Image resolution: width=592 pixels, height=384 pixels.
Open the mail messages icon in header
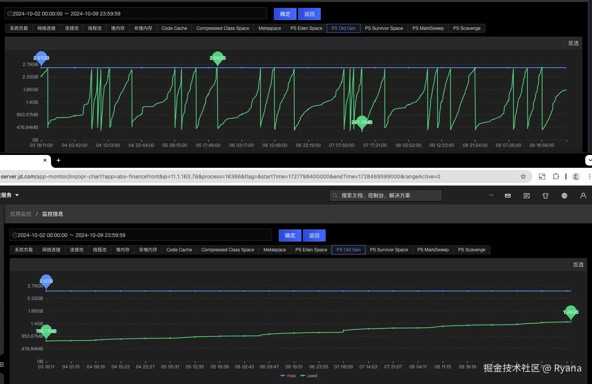pyautogui.click(x=508, y=195)
